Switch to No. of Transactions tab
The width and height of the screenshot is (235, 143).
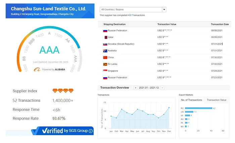point(191,100)
